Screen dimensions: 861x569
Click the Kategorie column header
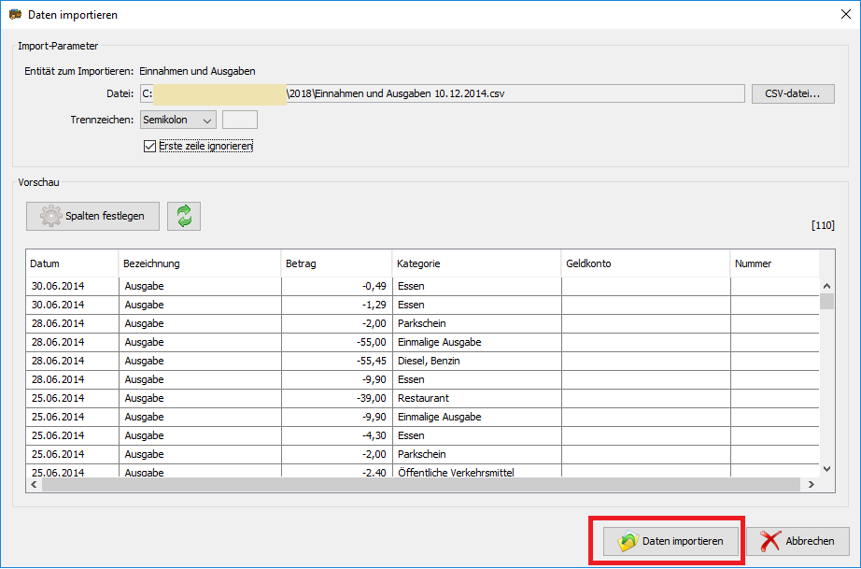476,263
